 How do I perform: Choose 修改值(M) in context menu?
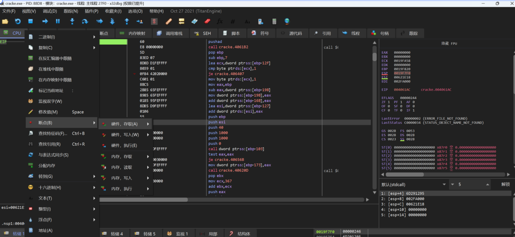coord(62,112)
